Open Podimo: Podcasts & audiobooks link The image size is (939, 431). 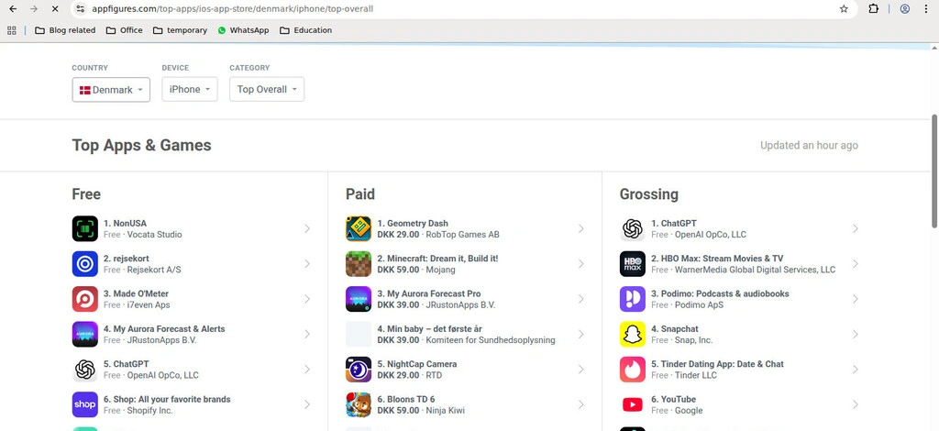point(721,294)
